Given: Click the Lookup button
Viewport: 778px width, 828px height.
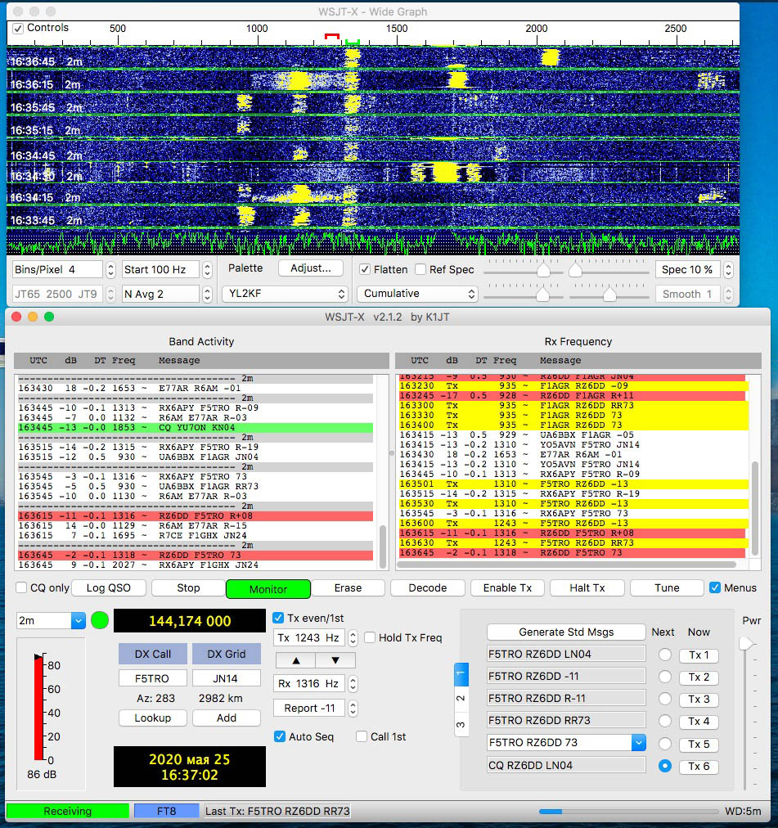Looking at the screenshot, I should coord(153,718).
